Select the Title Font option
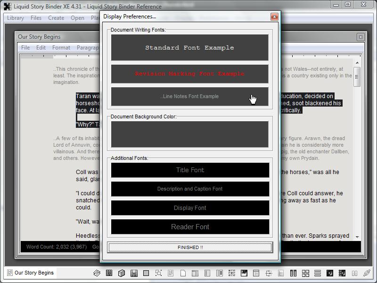 (190, 170)
